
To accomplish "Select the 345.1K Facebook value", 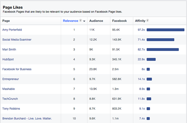I will (117, 59).
